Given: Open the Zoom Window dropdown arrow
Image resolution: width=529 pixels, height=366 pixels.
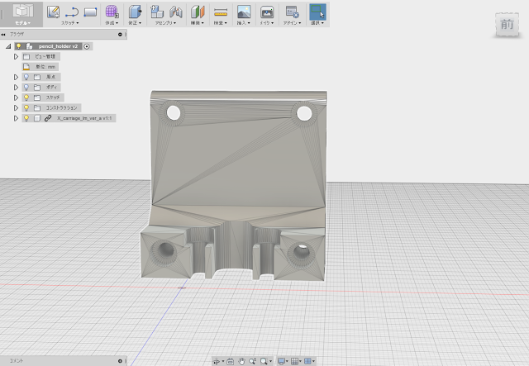Looking at the screenshot, I should point(270,362).
